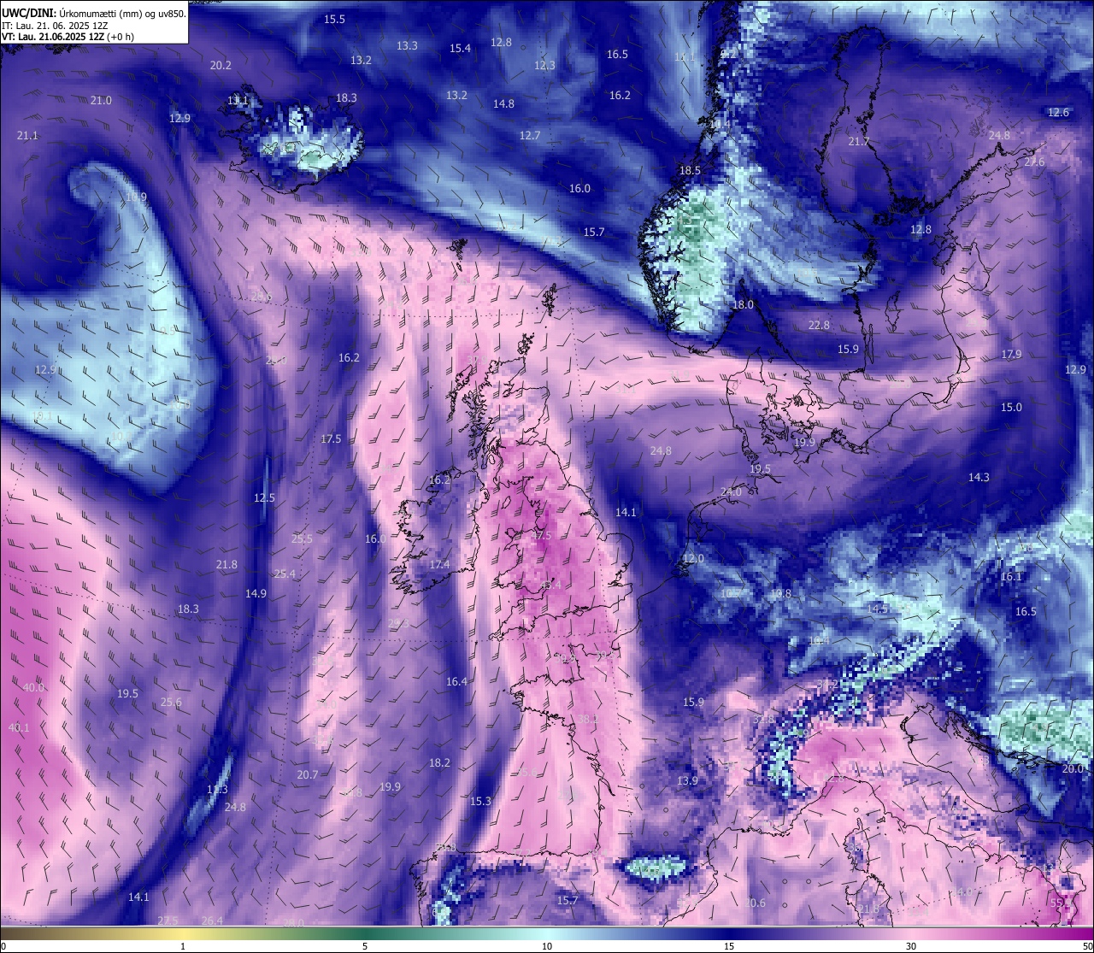Click the '20.0' value label
Screen dimensions: 1094x953
pos(1073,768)
